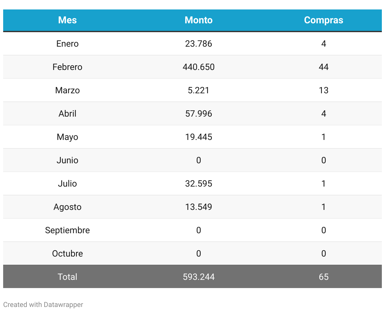
Task: Click the Junio row label
Action: pyautogui.click(x=67, y=160)
